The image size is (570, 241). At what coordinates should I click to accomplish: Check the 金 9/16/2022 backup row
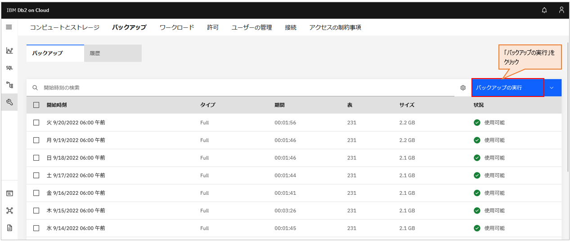tap(36, 193)
